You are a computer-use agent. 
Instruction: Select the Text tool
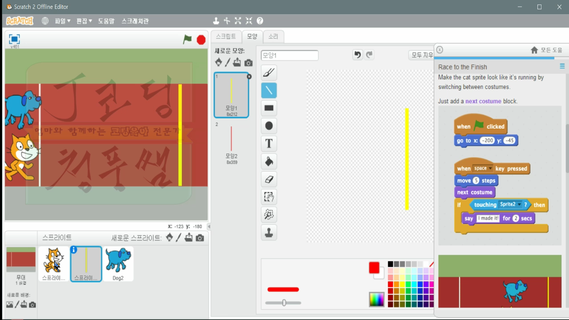click(x=269, y=144)
